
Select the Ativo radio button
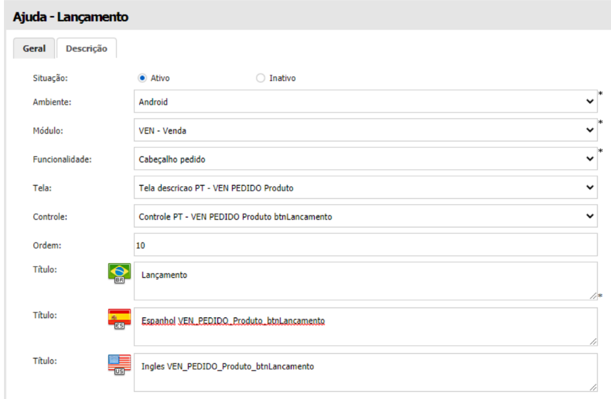click(142, 78)
